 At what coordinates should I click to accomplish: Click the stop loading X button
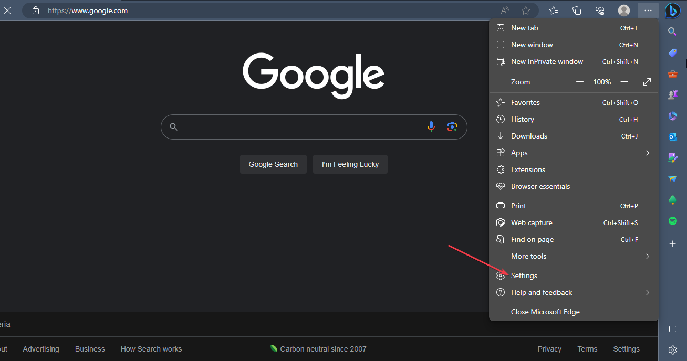pyautogui.click(x=7, y=10)
